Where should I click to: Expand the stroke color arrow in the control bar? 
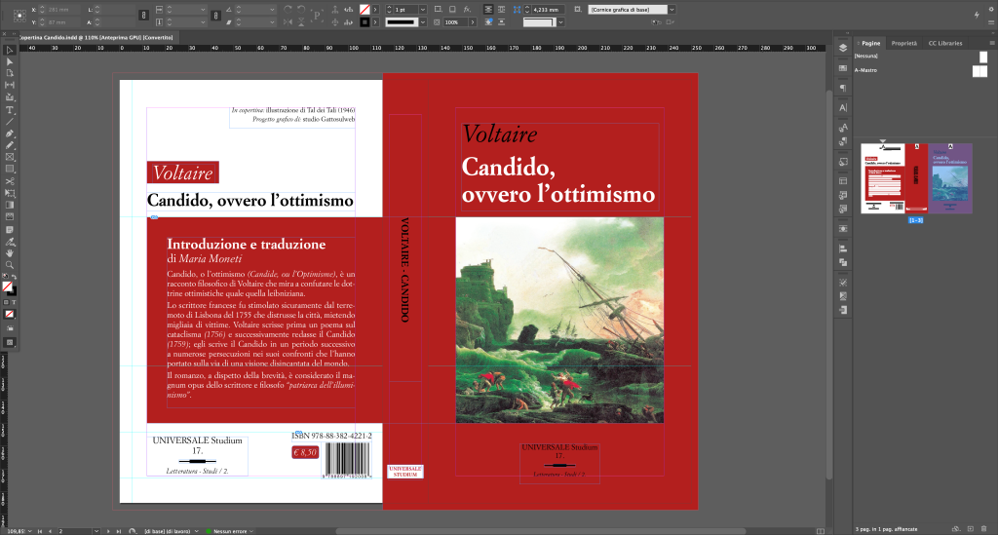click(x=375, y=22)
